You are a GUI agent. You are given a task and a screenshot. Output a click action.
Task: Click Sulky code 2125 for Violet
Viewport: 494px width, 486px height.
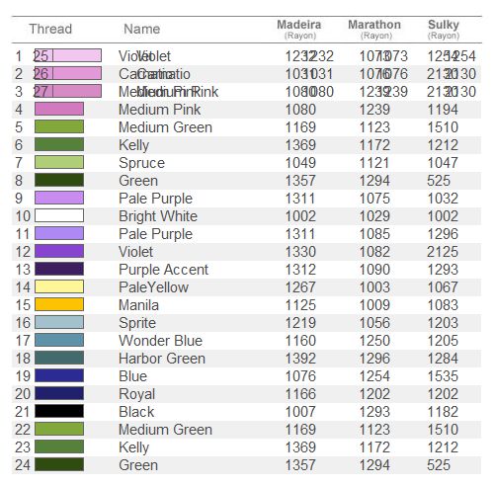tap(443, 252)
